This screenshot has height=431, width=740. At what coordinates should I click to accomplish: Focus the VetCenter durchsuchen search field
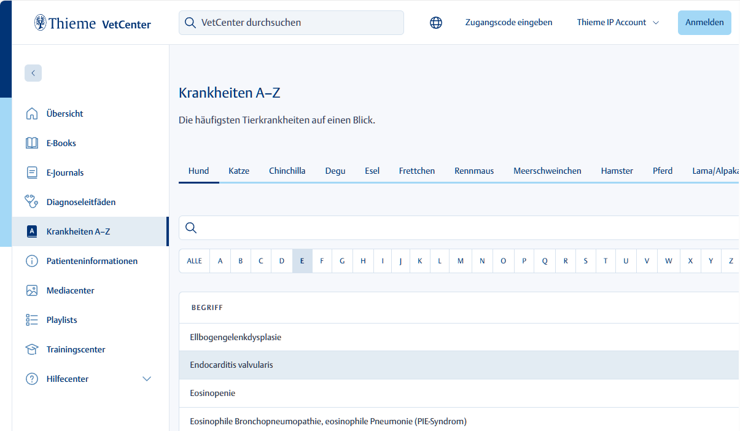[x=291, y=23]
